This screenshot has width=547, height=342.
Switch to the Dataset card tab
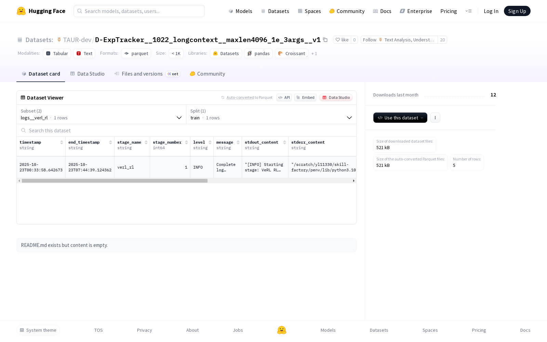(x=41, y=74)
